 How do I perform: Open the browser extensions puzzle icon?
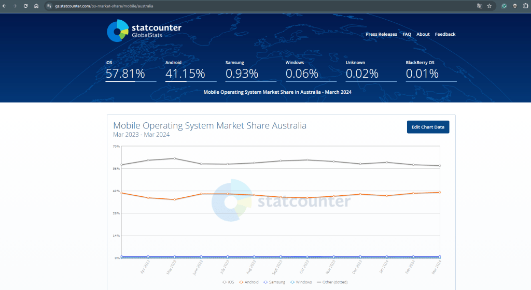coord(525,6)
